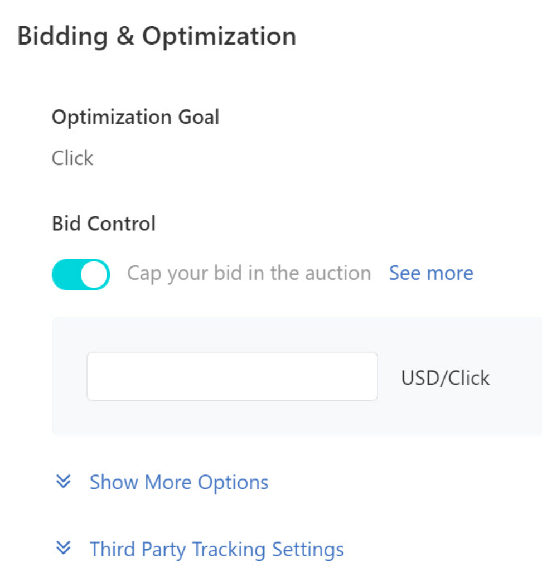The image size is (542, 572).
Task: Disable the Cap your bid toggle
Action: coord(81,274)
